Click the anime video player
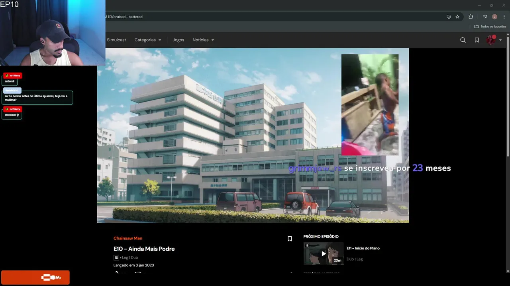This screenshot has height=286, width=510. pos(253,135)
